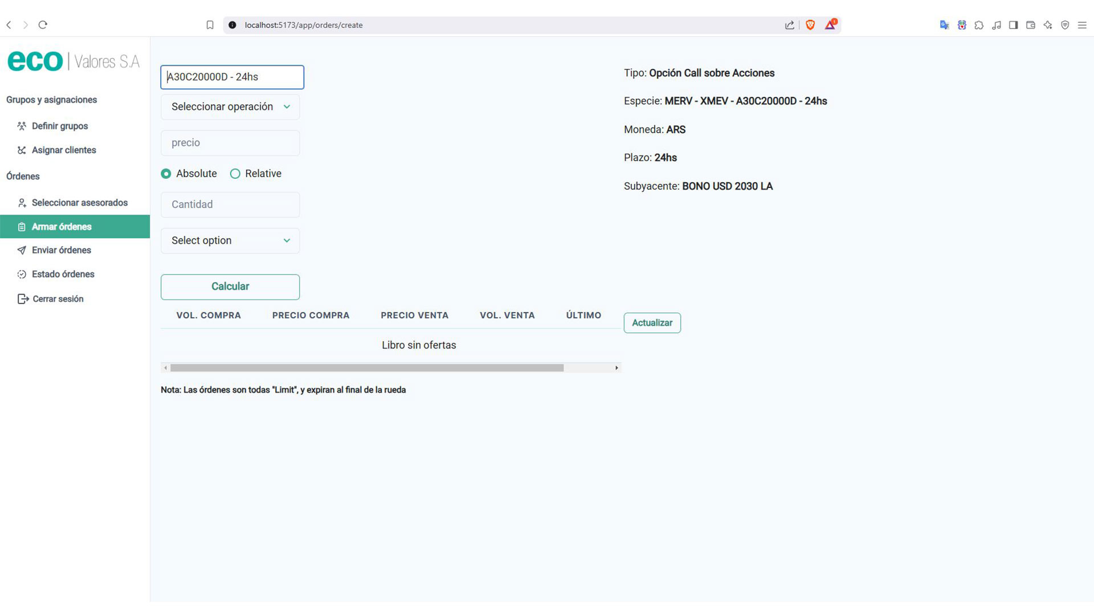Expand the Select option dropdown
This screenshot has height=615, width=1094.
pyautogui.click(x=230, y=241)
